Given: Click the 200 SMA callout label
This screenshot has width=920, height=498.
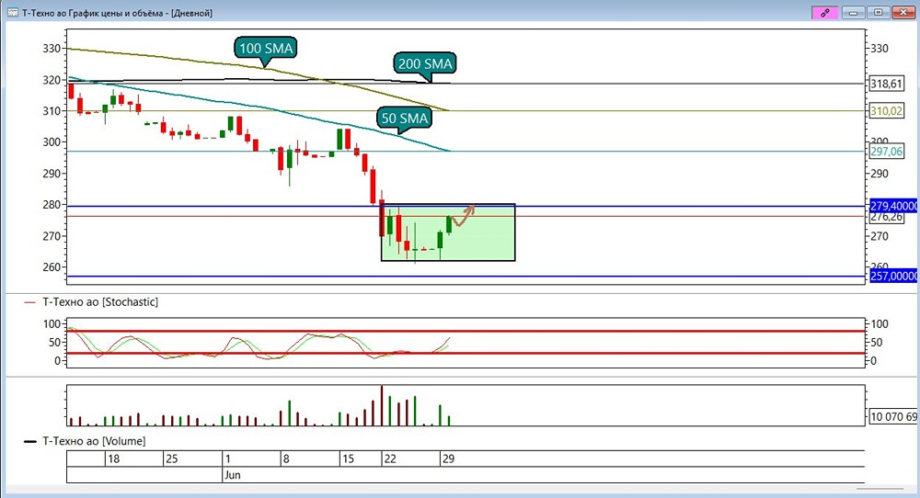Looking at the screenshot, I should tap(425, 63).
